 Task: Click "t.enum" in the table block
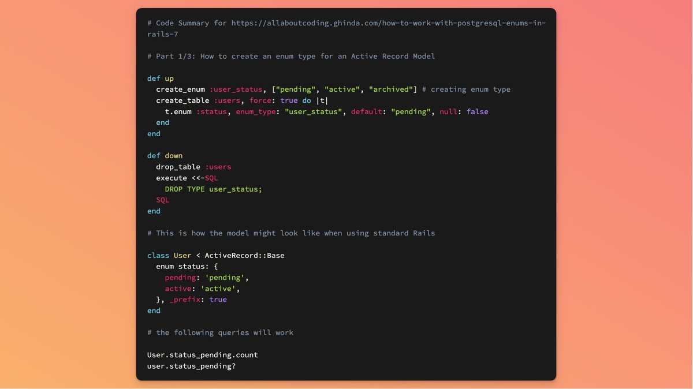tap(178, 111)
